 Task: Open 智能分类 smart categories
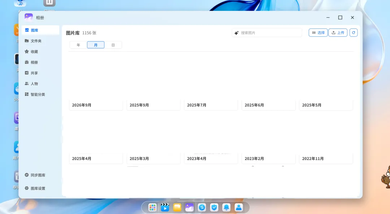click(40, 94)
